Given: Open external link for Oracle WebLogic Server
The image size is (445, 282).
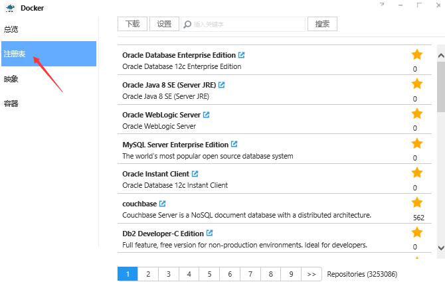Looking at the screenshot, I should 207,115.
